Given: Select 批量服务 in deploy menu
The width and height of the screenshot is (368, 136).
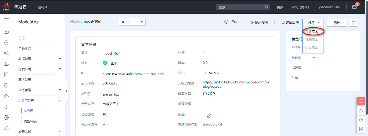Looking at the screenshot, I should point(312,40).
